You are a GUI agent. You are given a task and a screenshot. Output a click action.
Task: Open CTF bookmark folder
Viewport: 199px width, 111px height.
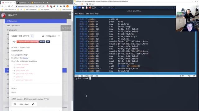(x=20, y=10)
